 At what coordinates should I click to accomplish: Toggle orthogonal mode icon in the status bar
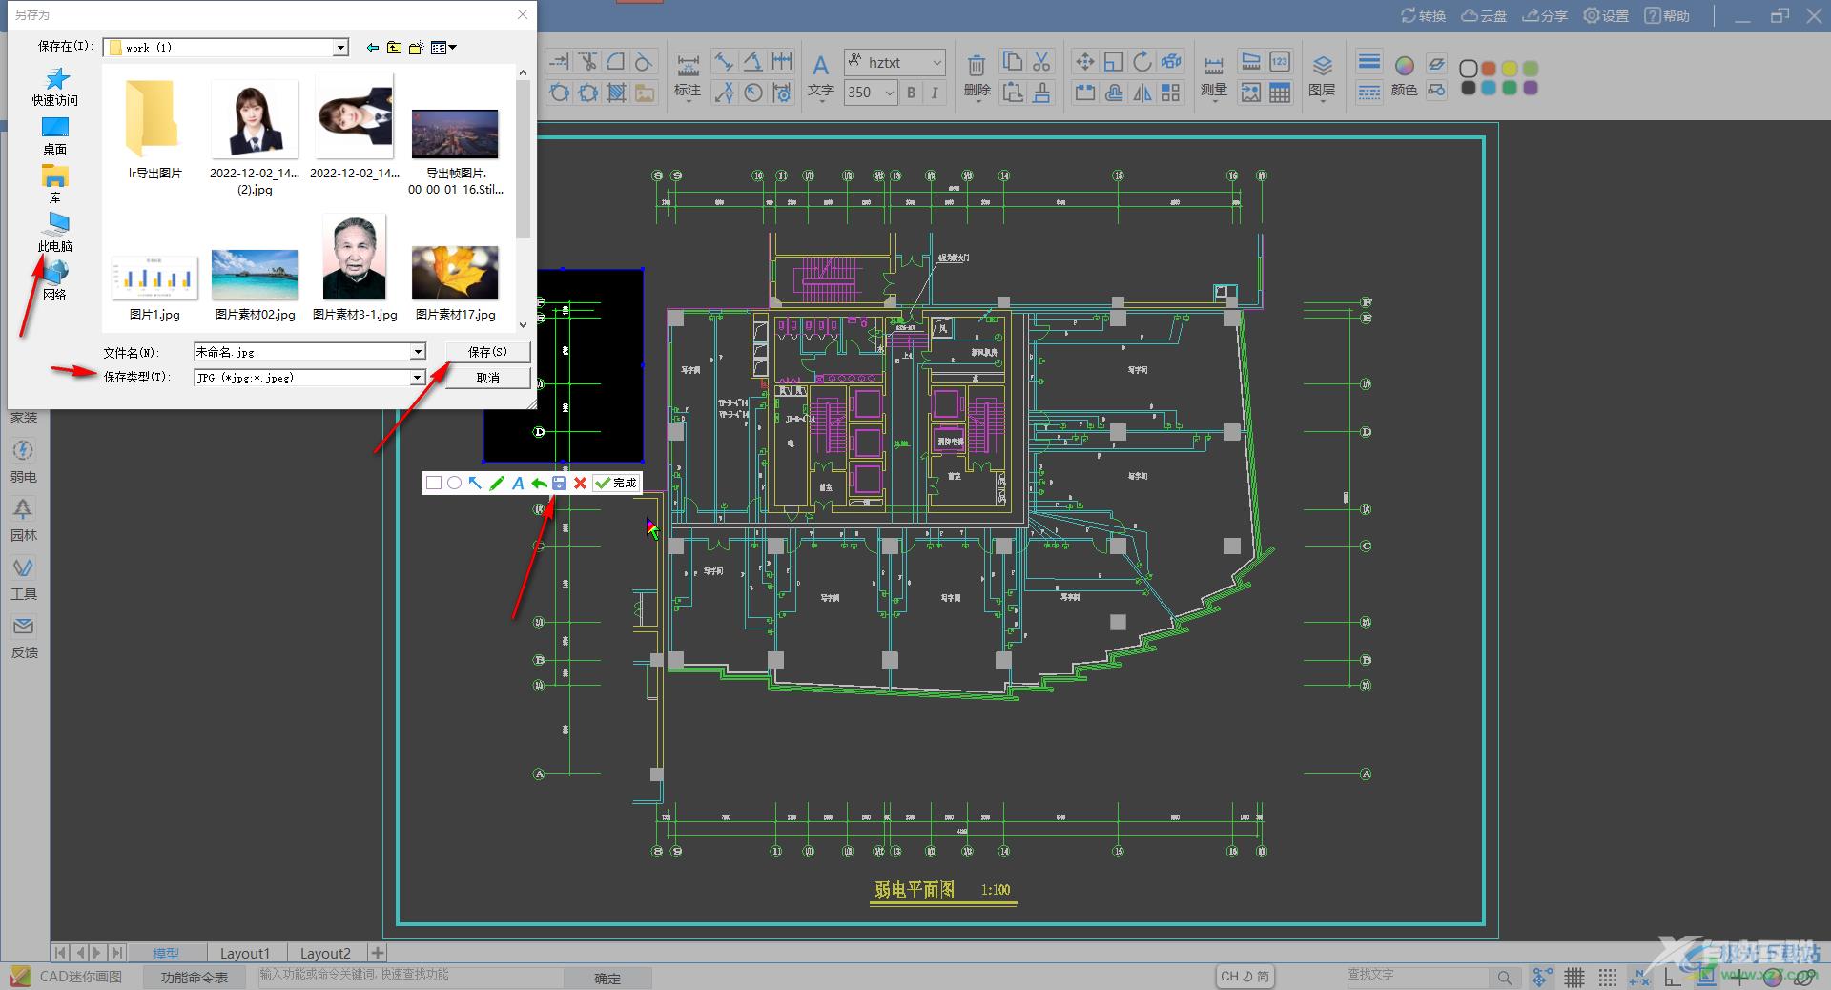[1673, 977]
